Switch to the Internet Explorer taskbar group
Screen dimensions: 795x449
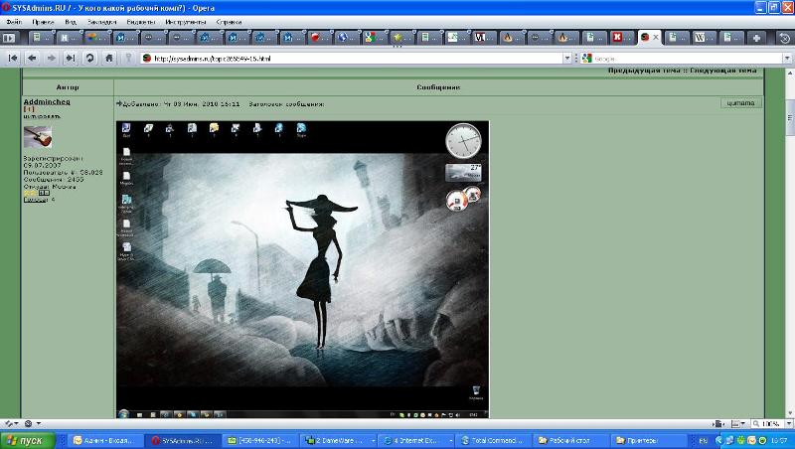point(416,440)
